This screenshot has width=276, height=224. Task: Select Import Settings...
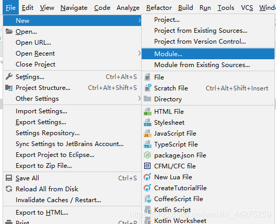click(72, 111)
